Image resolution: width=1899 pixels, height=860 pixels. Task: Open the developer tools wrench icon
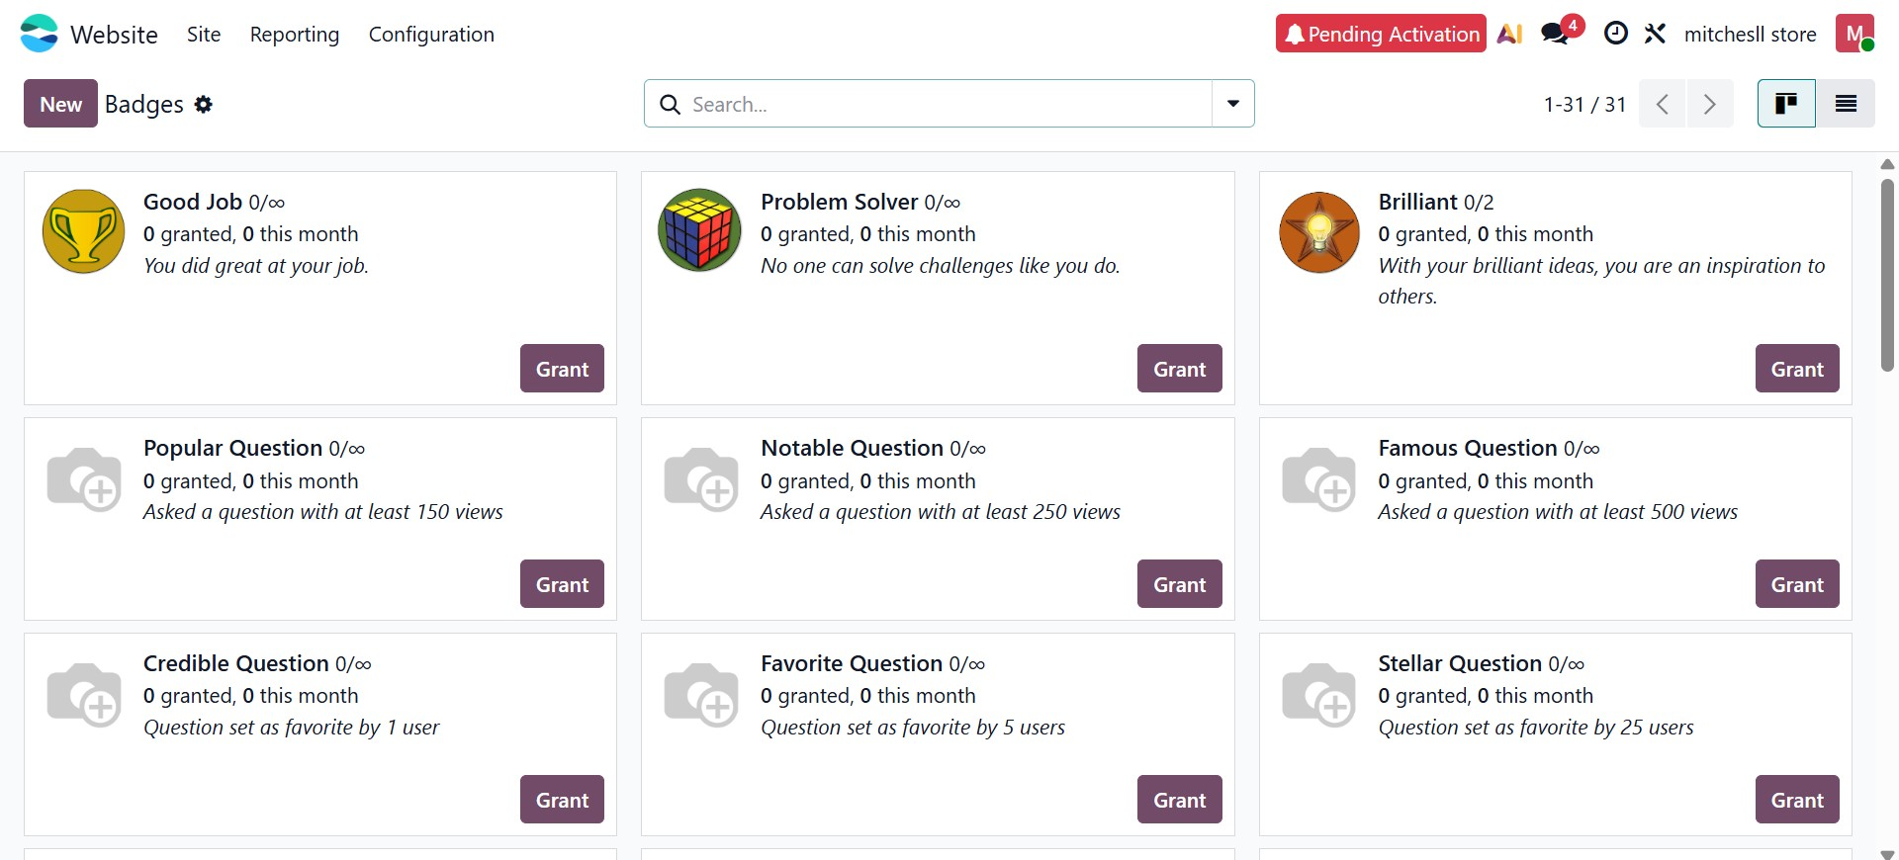pos(1655,34)
